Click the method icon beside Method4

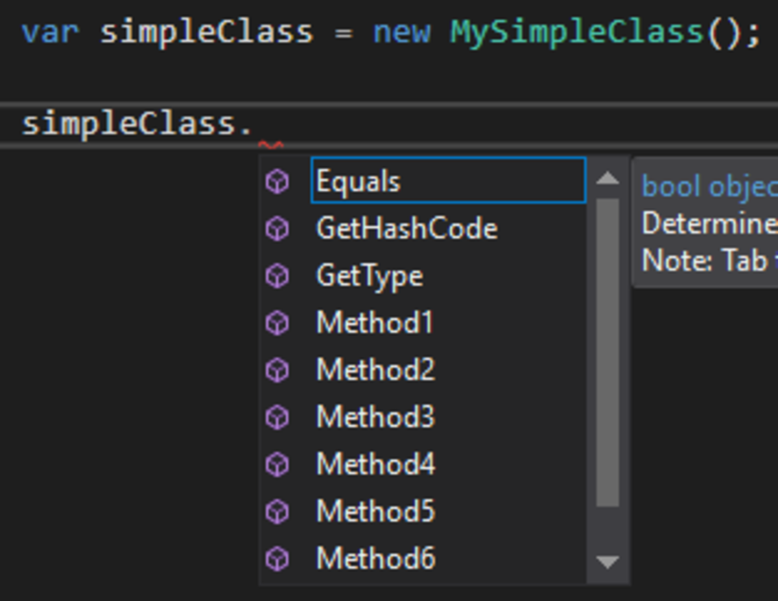point(277,464)
